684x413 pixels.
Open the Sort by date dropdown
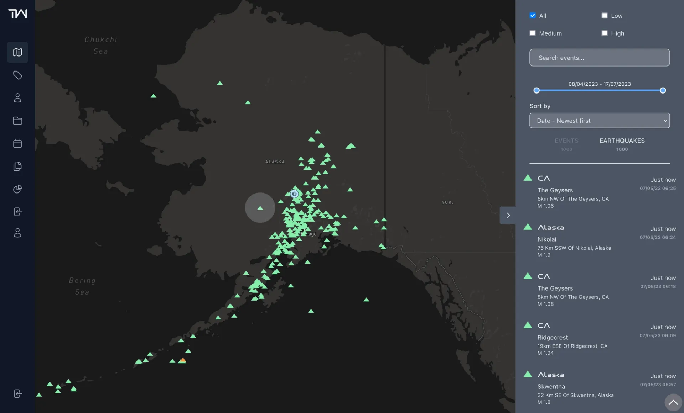pos(599,121)
